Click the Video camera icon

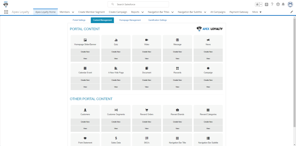coord(147,40)
